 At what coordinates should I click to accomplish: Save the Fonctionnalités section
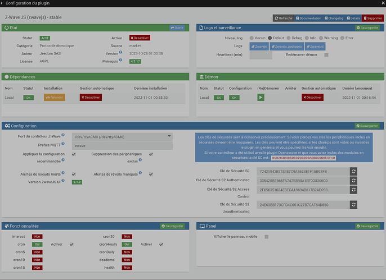[172, 226]
